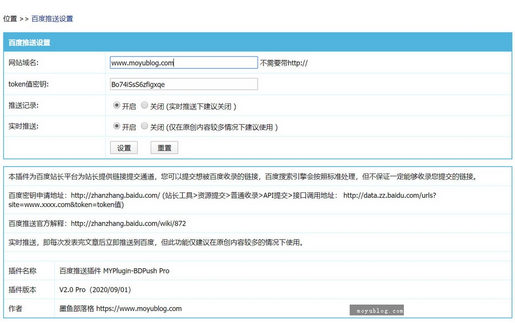Image resolution: width=515 pixels, height=323 pixels.
Task: Turn on 实时推送 via 开启 radio
Action: click(117, 126)
